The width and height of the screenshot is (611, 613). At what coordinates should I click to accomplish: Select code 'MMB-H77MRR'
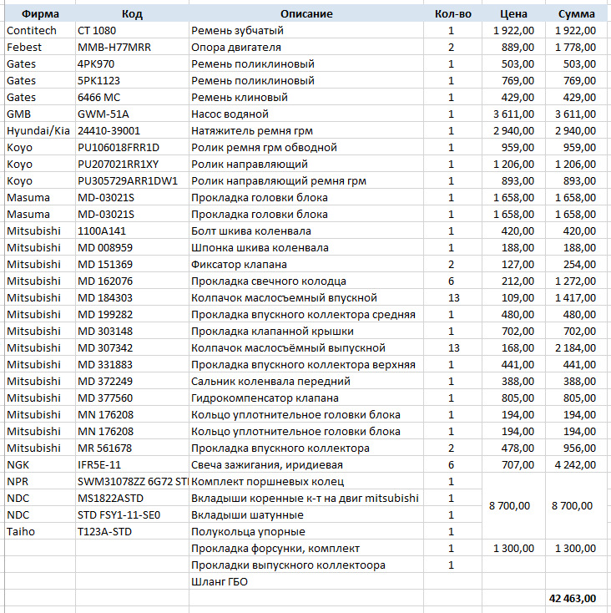[132, 47]
